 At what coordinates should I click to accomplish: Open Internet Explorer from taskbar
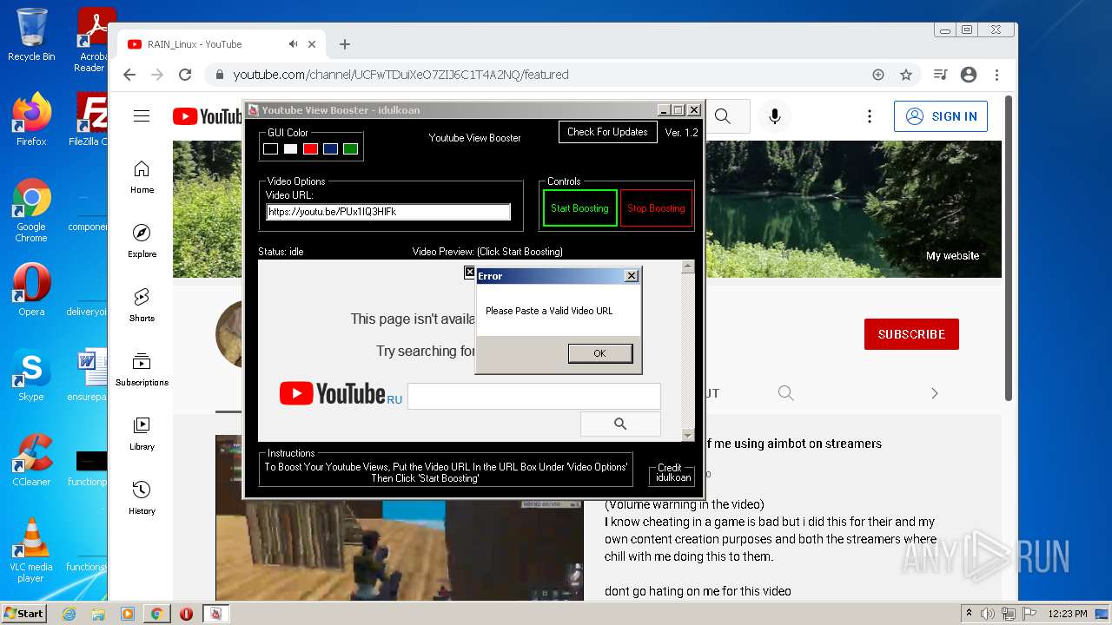[69, 614]
